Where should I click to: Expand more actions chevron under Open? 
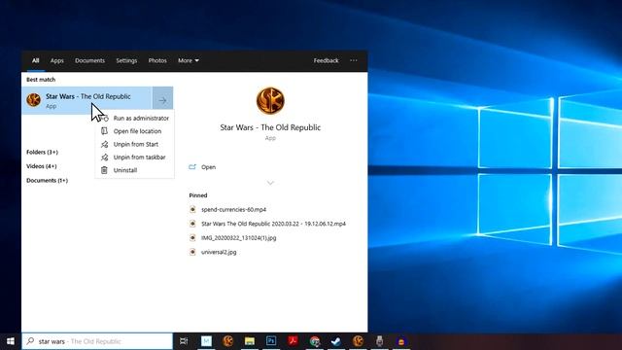pyautogui.click(x=270, y=183)
